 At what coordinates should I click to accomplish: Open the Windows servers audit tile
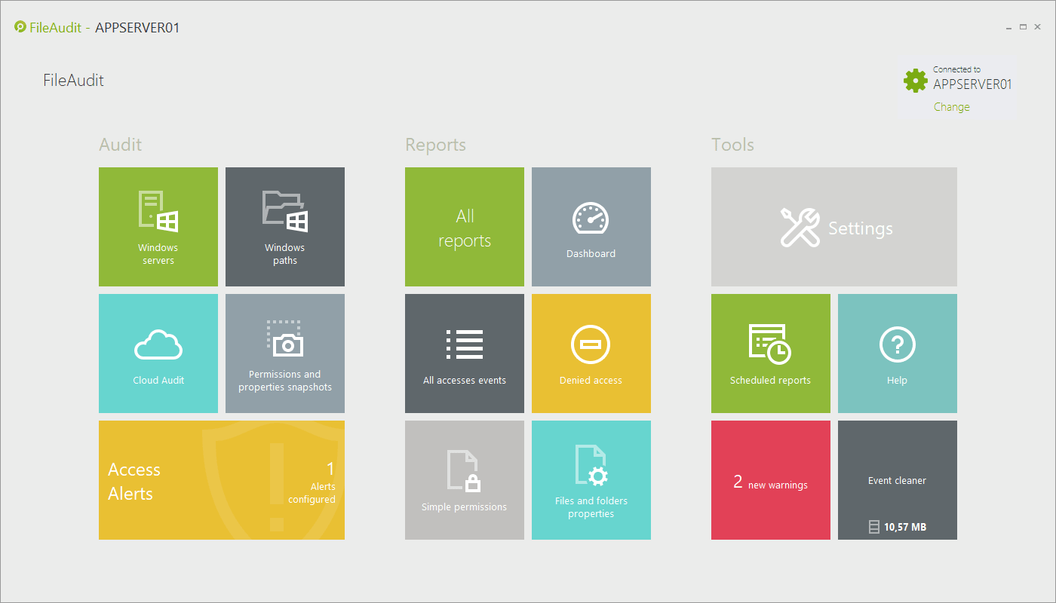click(x=158, y=227)
